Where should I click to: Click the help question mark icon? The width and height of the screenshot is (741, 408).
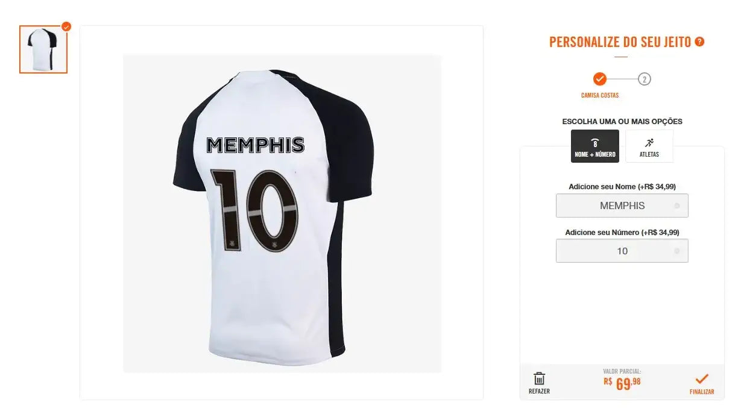pos(699,42)
